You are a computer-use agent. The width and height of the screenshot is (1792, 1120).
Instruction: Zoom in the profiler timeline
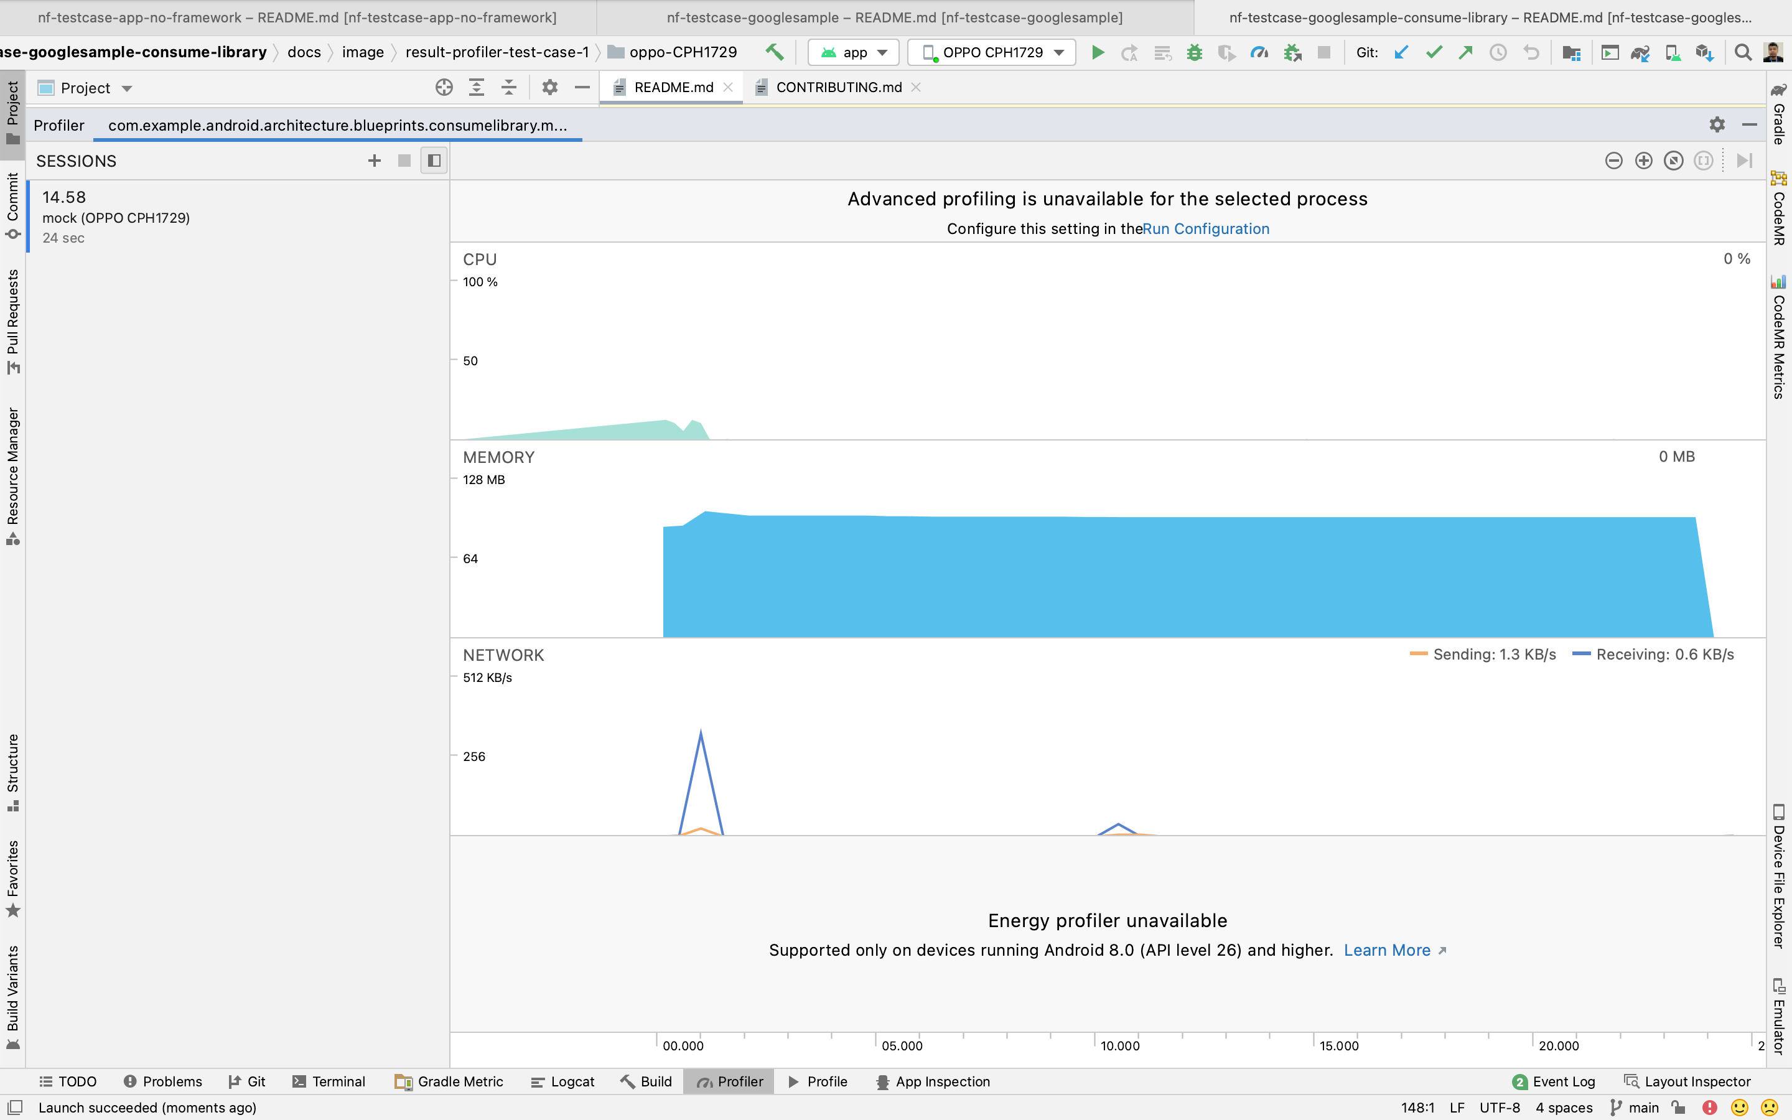(1643, 161)
